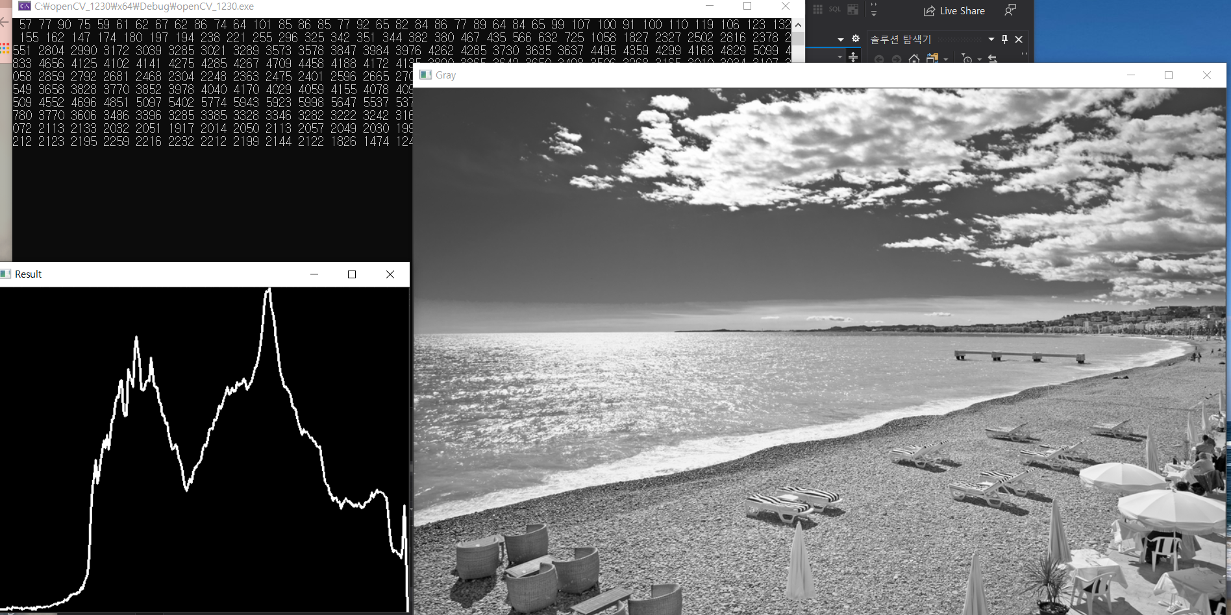Minimize the Result histogram window

point(314,274)
